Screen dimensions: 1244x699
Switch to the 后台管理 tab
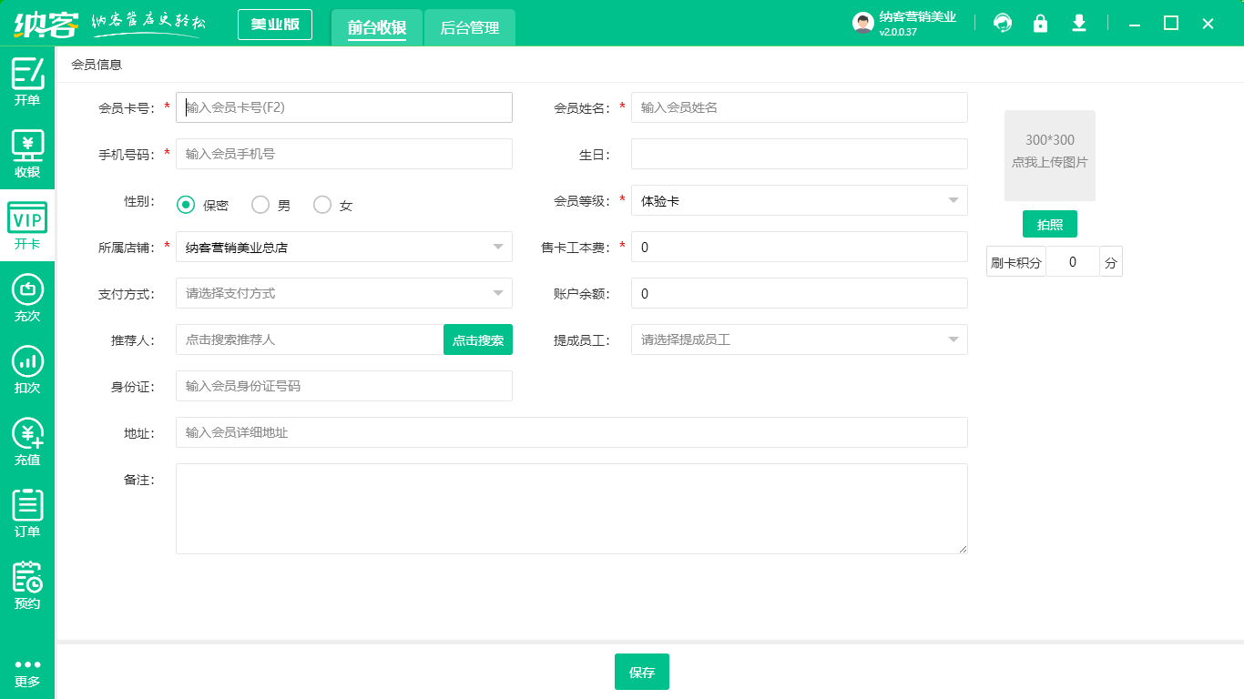[469, 27]
